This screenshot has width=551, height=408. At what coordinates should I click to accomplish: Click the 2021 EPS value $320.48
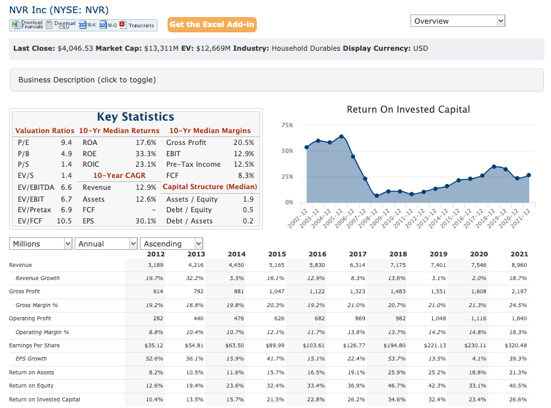[516, 345]
